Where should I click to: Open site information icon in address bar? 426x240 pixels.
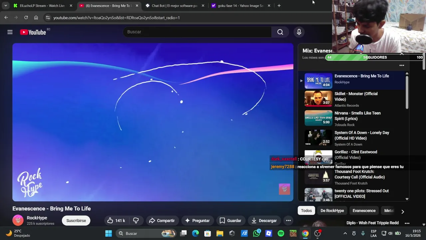pyautogui.click(x=48, y=17)
